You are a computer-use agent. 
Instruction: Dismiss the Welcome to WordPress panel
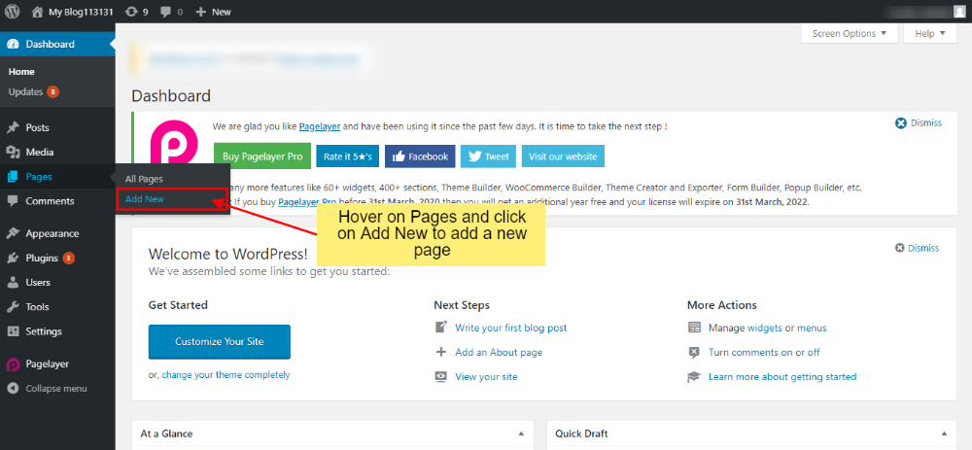[918, 248]
